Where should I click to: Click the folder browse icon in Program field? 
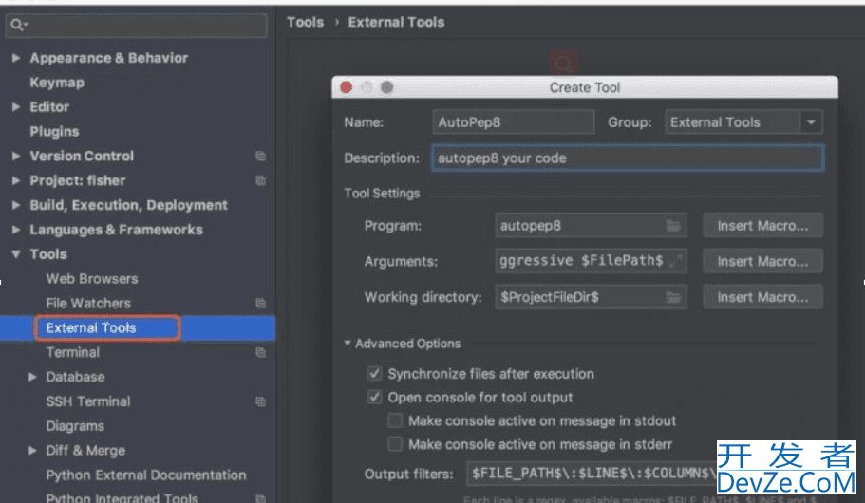tap(673, 226)
